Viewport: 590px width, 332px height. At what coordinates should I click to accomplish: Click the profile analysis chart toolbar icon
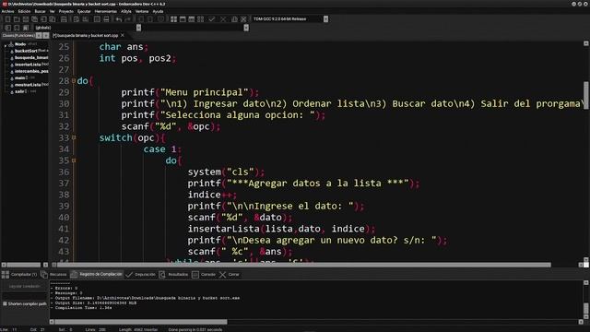click(x=234, y=19)
